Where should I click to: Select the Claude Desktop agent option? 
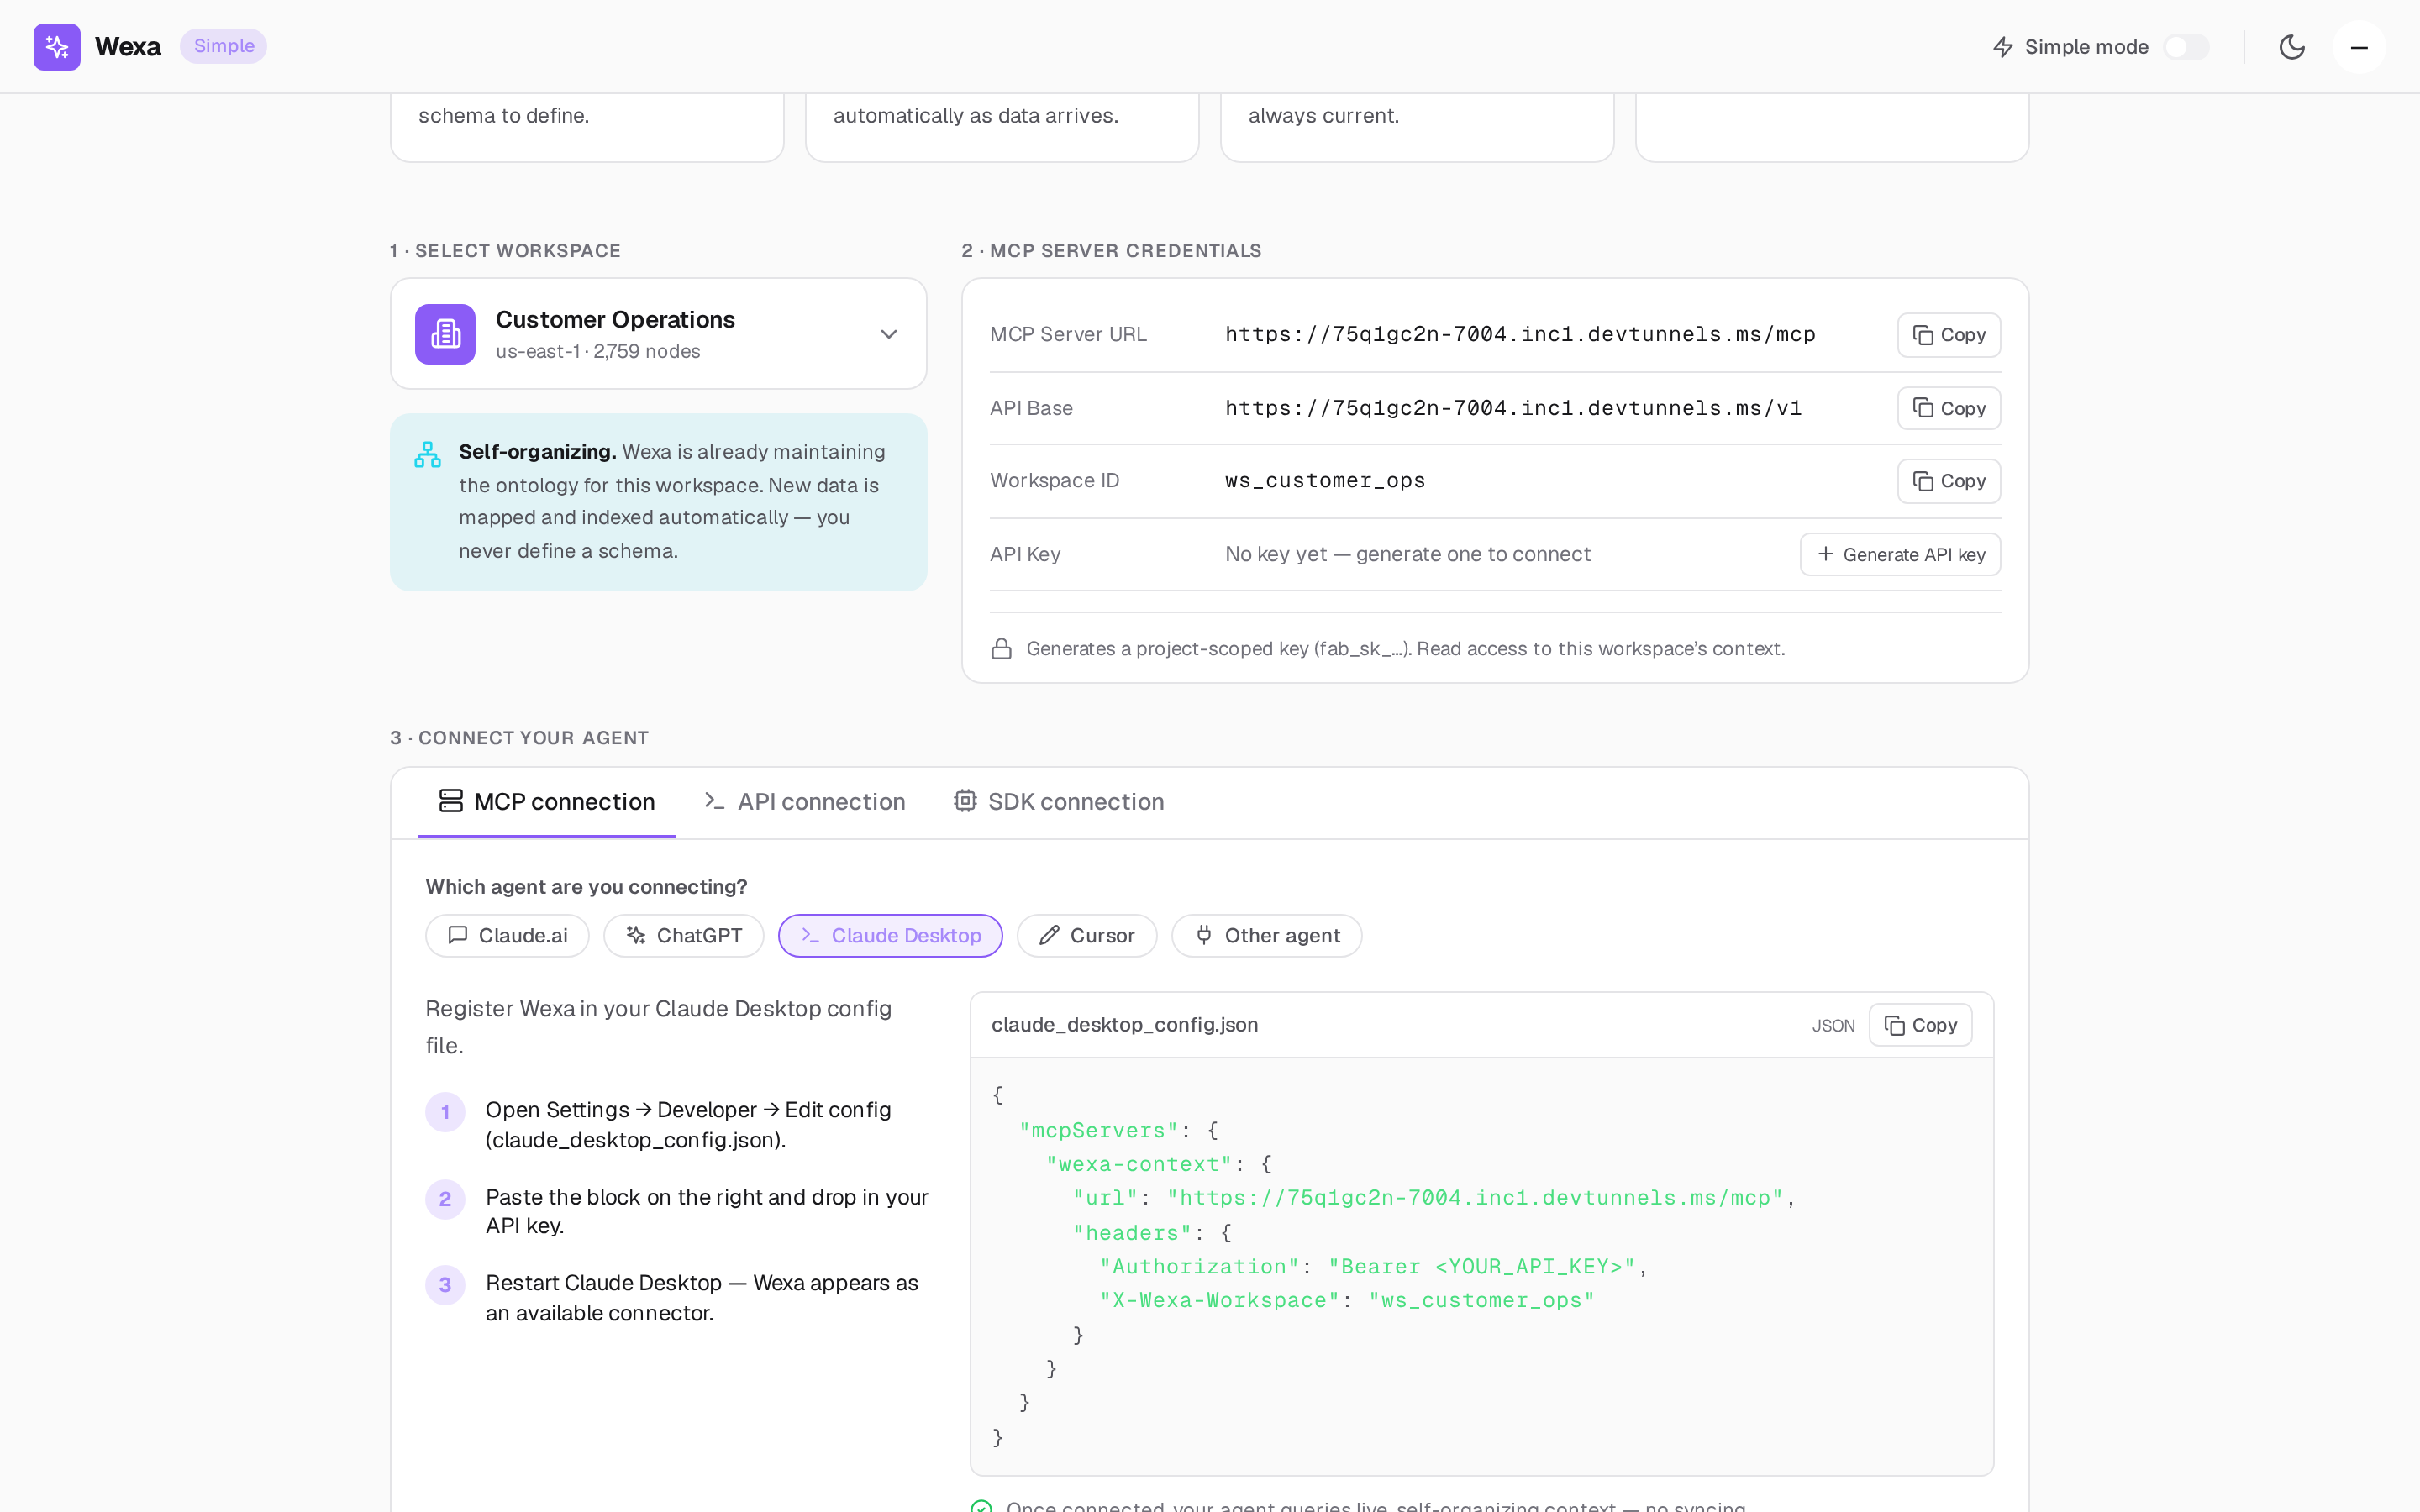click(890, 936)
